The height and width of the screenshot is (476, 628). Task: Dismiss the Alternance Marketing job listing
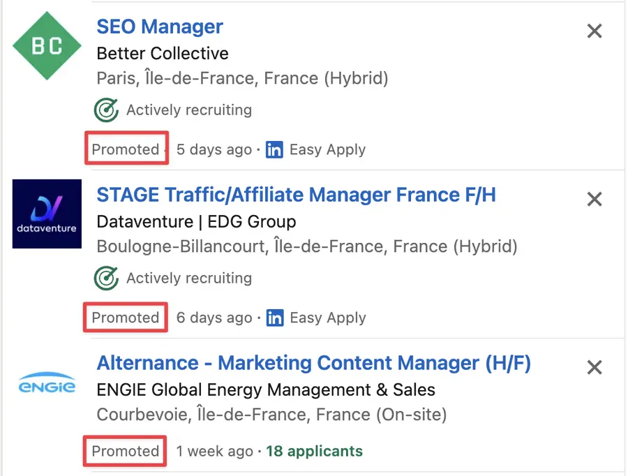(x=594, y=367)
